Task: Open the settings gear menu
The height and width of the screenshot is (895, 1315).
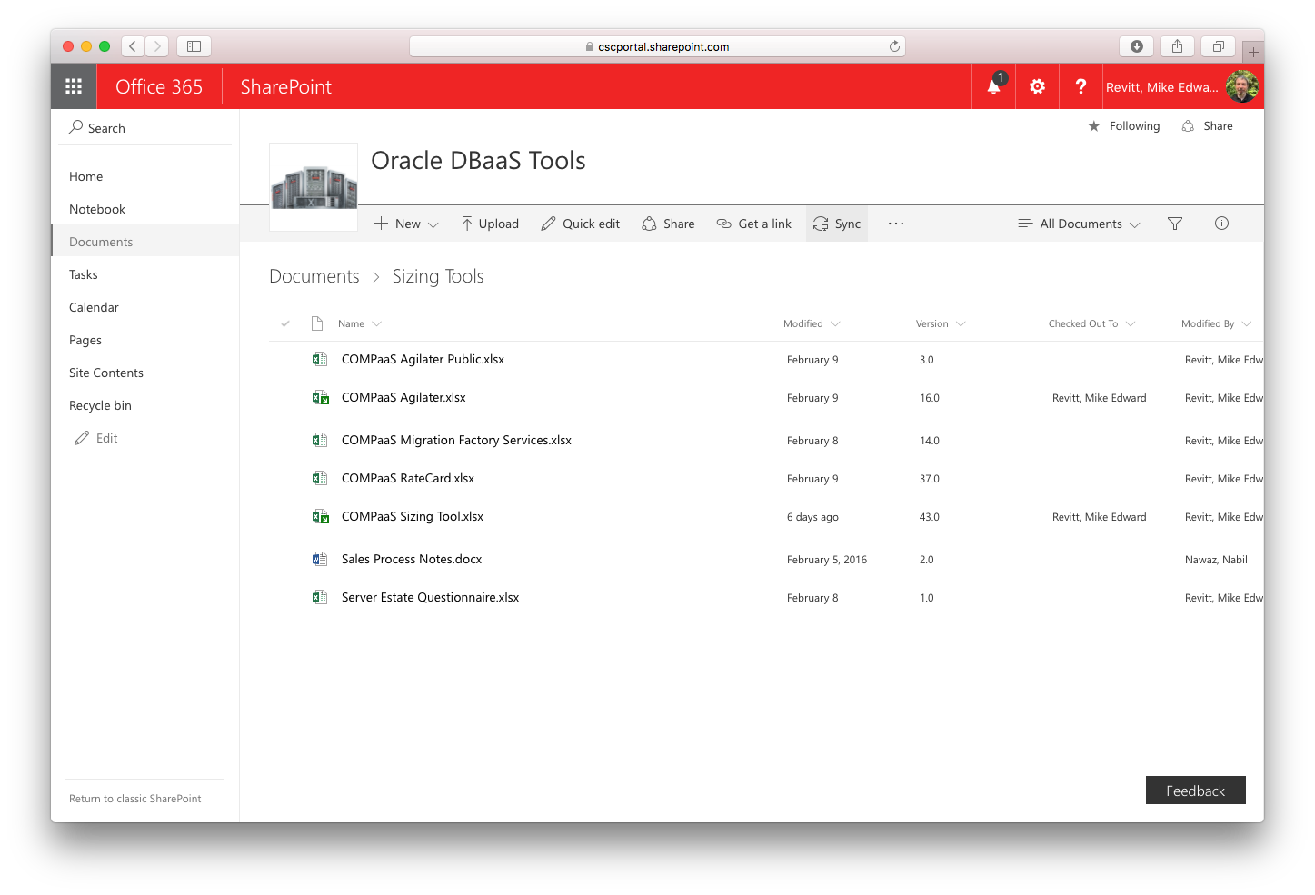Action: 1037,86
